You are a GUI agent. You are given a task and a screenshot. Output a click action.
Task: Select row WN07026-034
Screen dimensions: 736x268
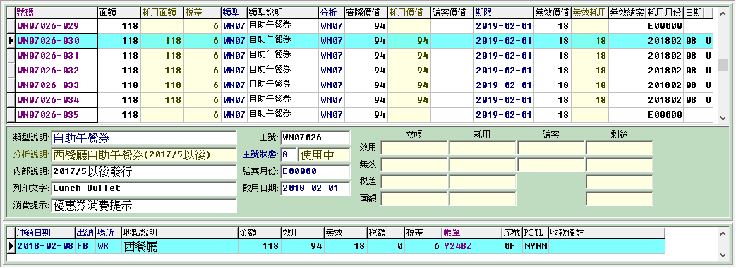point(360,100)
